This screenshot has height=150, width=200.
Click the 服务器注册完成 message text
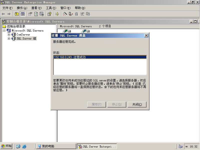tap(64, 42)
